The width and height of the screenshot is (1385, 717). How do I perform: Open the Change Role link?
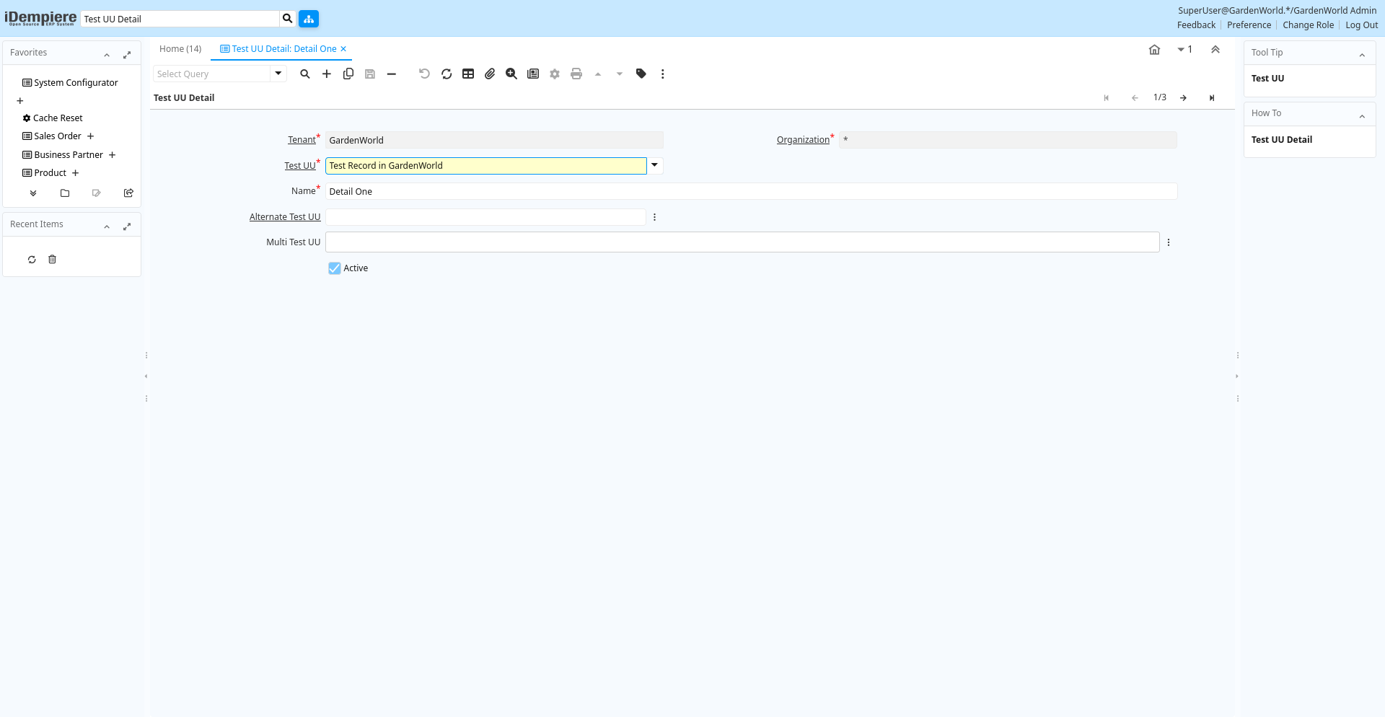1308,25
